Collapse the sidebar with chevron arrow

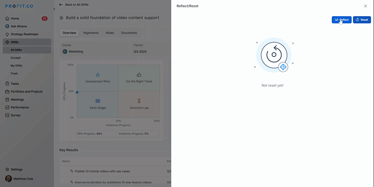(54, 9)
